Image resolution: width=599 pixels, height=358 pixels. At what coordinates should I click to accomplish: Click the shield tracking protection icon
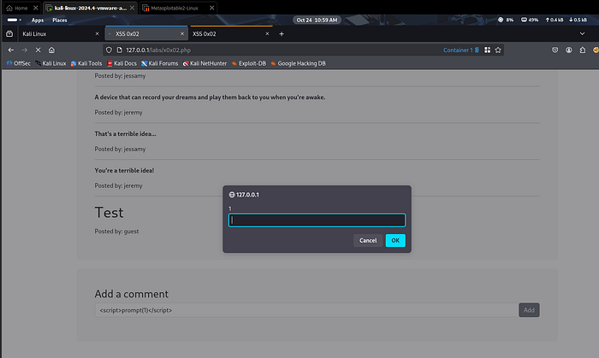click(x=109, y=50)
